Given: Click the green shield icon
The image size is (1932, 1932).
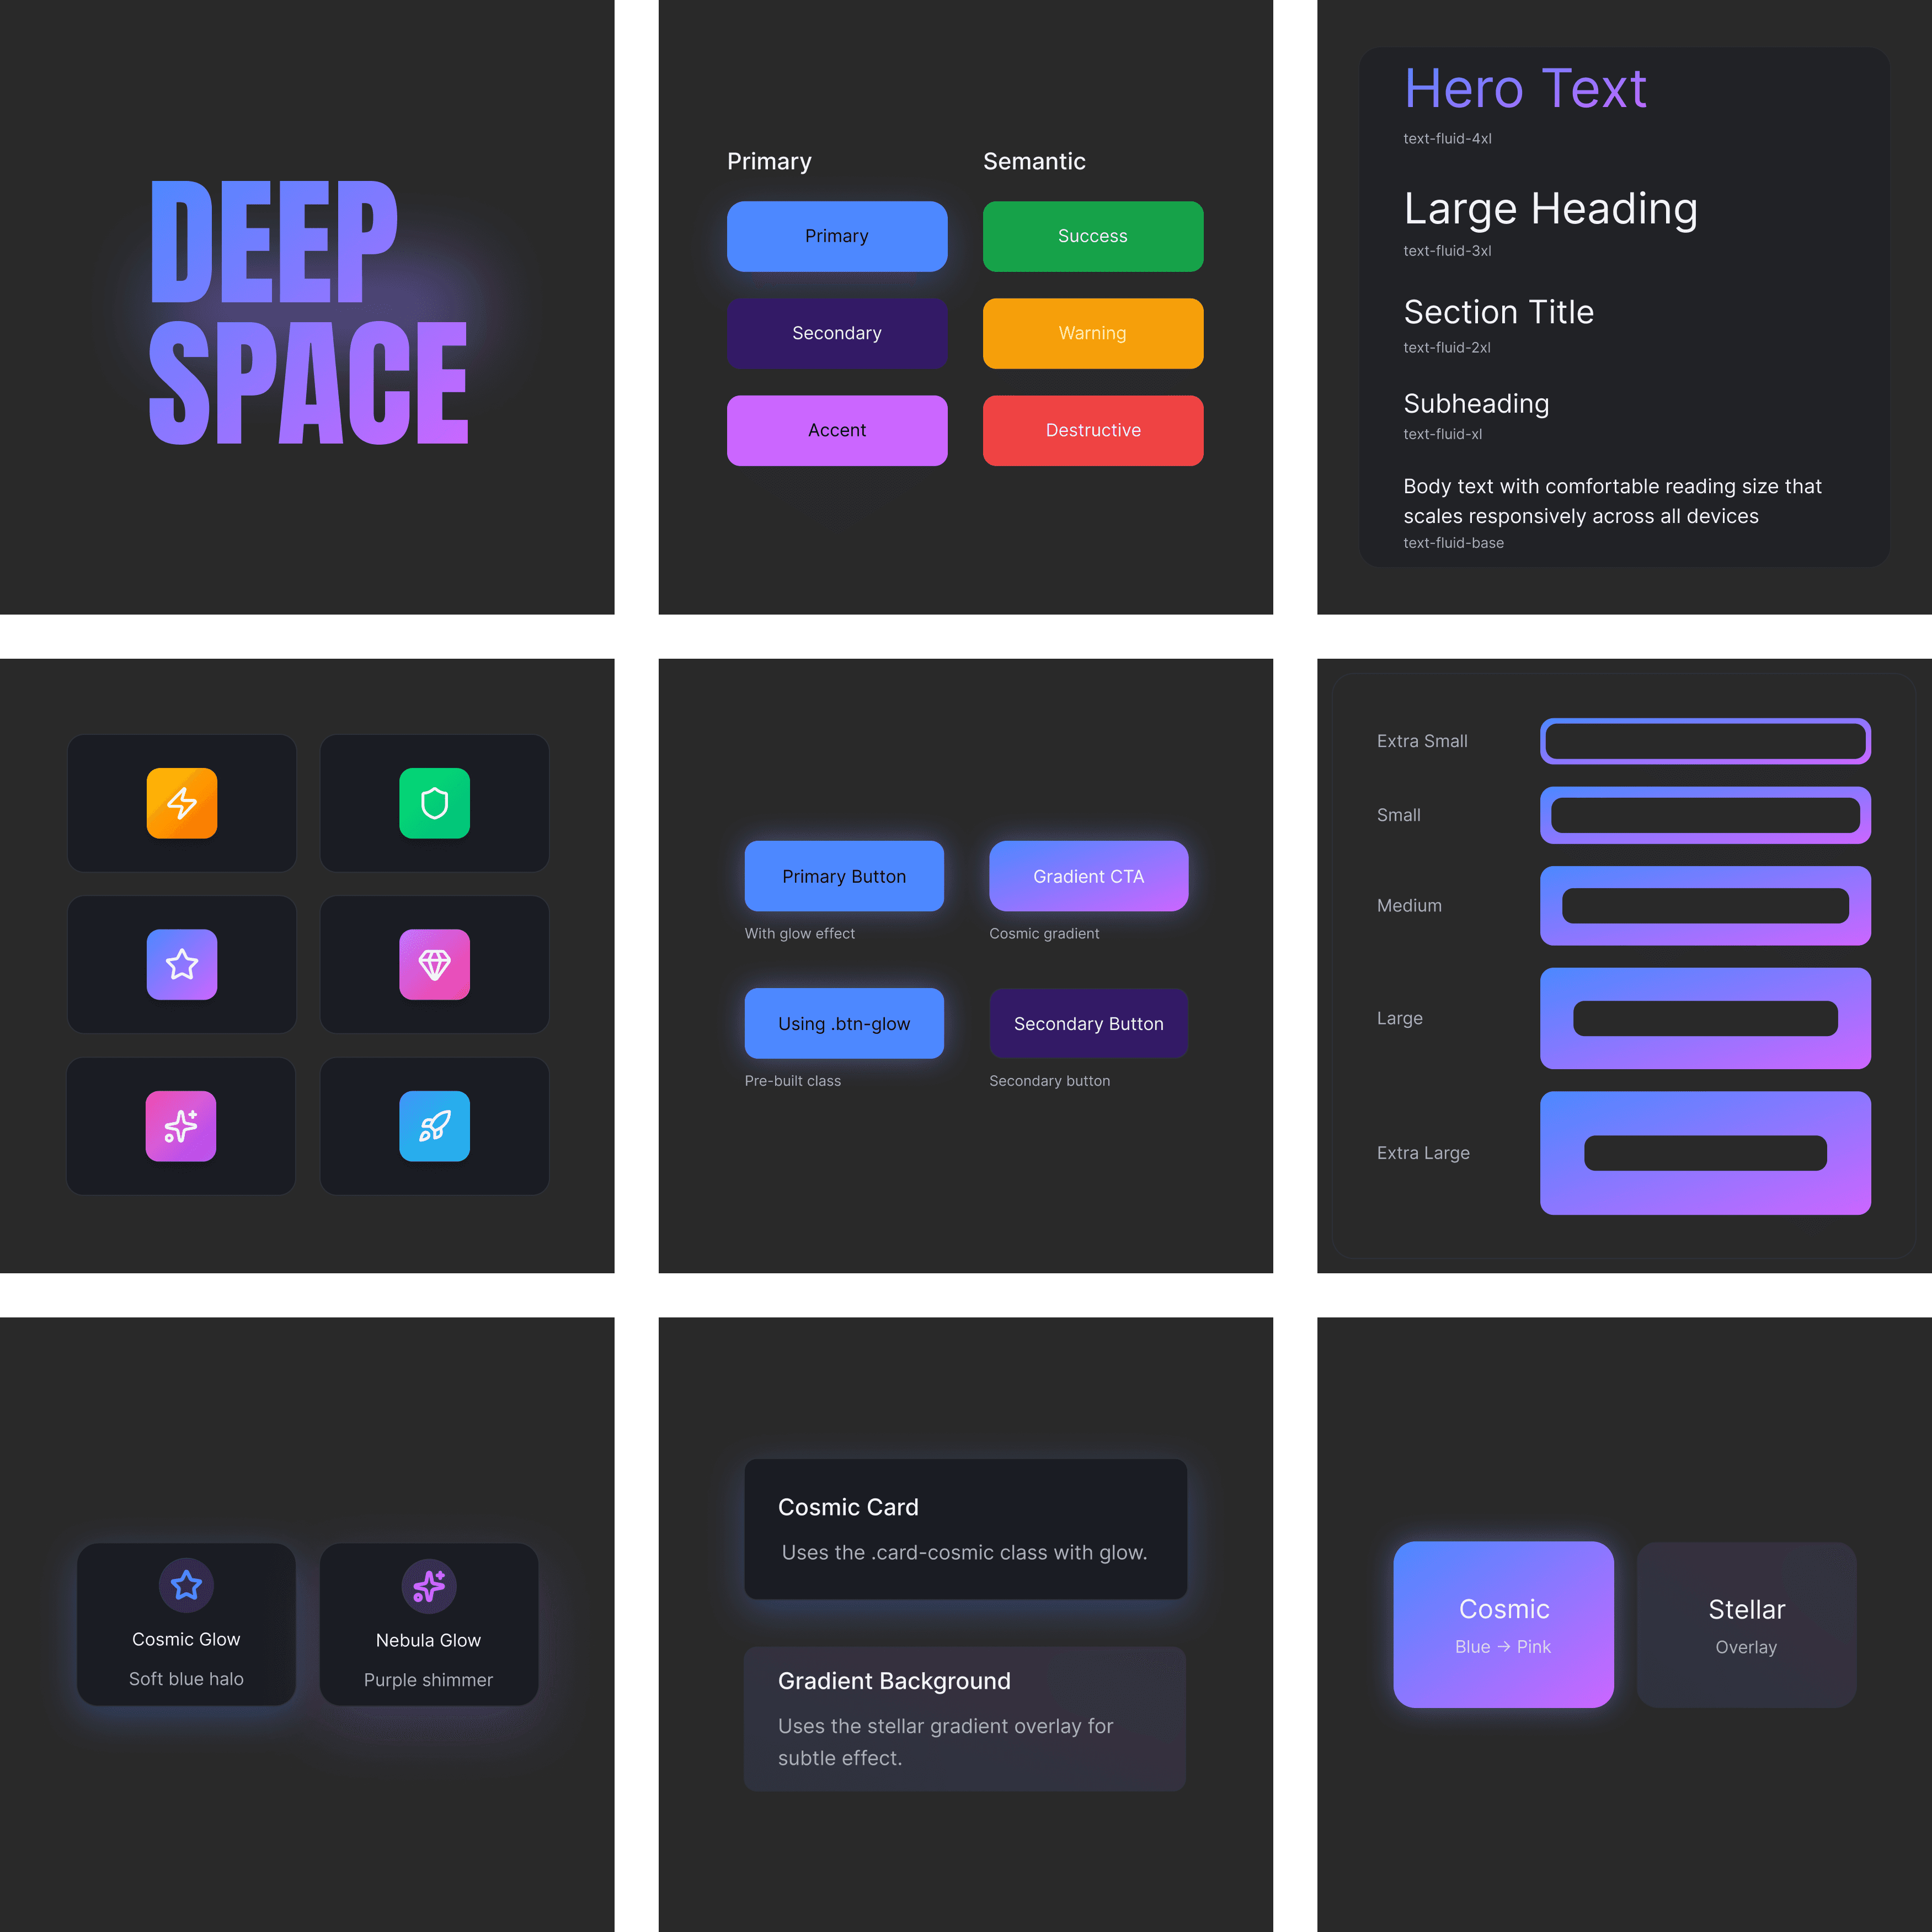Looking at the screenshot, I should coord(434,803).
